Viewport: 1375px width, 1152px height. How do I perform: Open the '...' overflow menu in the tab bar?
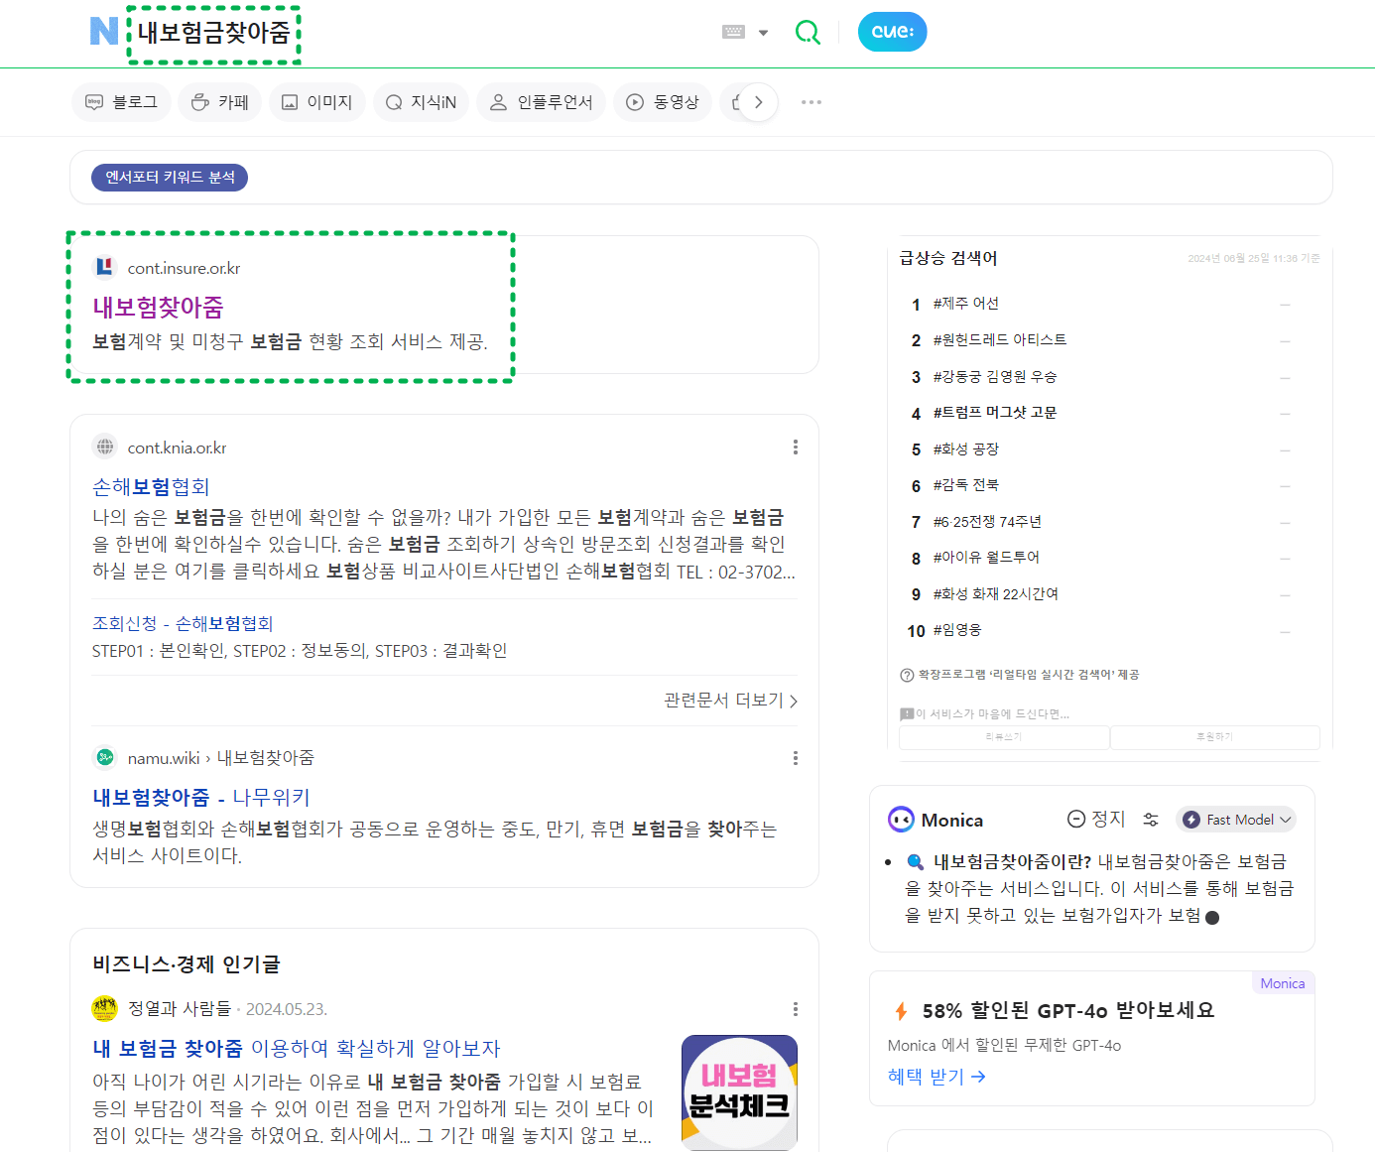click(811, 102)
